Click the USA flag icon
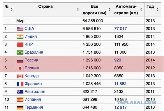This screenshot has height=111, width=164. click(20, 29)
